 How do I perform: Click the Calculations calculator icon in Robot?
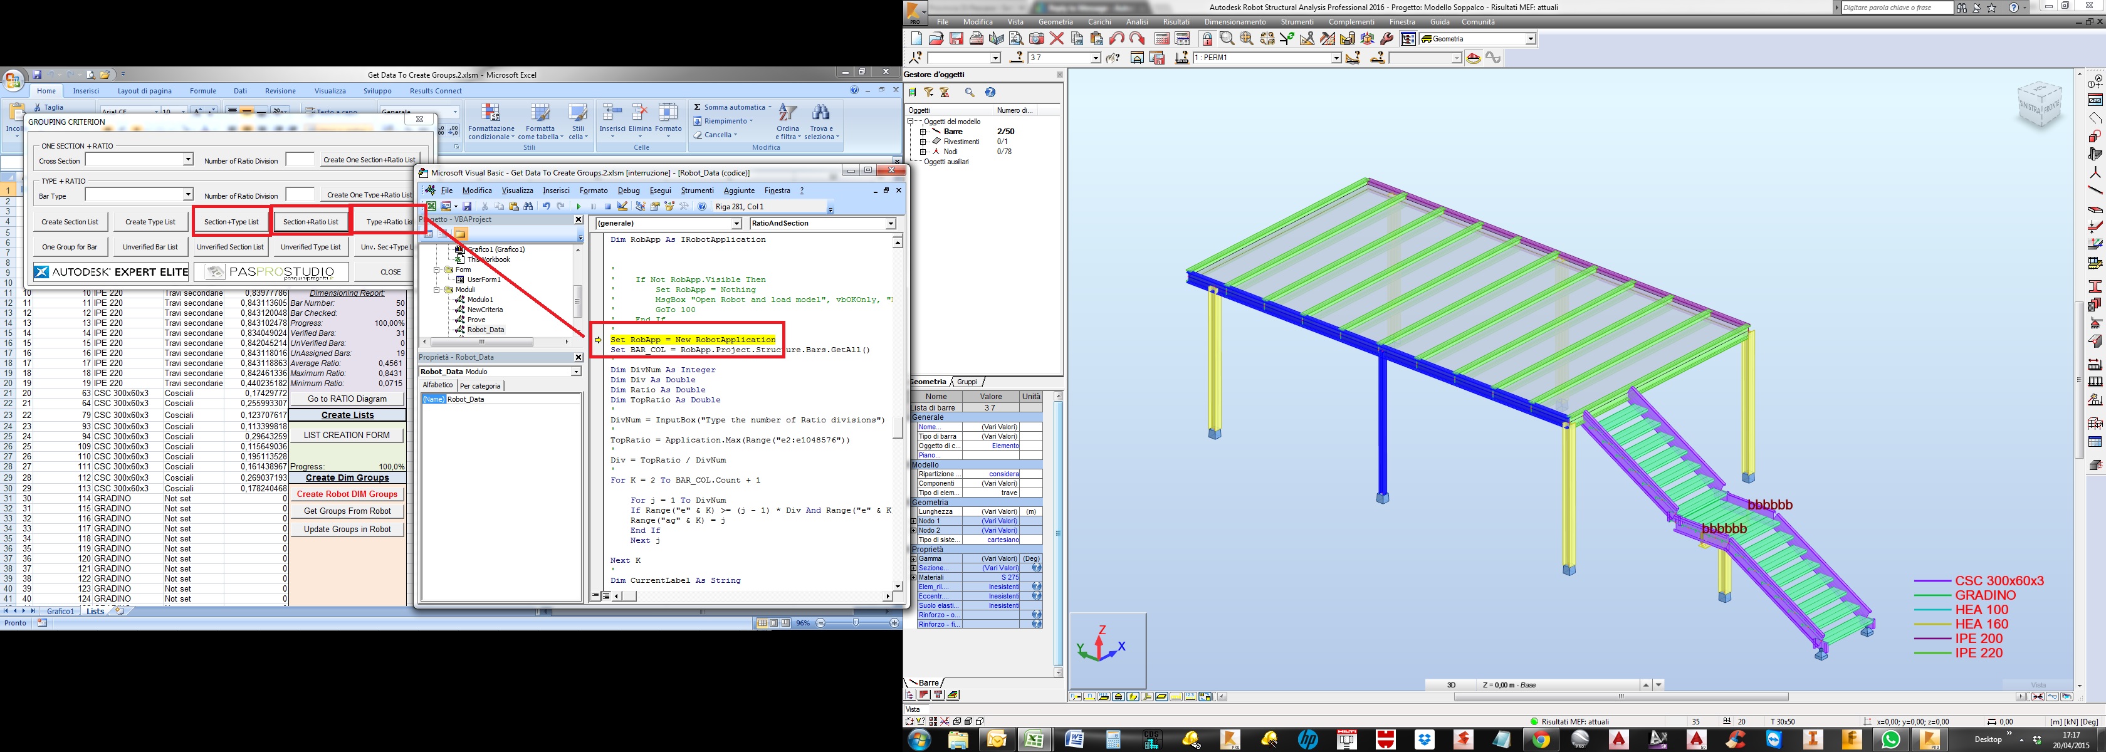[1161, 39]
